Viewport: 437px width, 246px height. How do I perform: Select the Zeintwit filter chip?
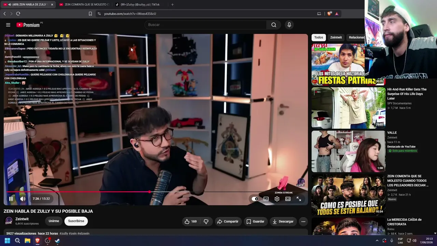tap(336, 37)
